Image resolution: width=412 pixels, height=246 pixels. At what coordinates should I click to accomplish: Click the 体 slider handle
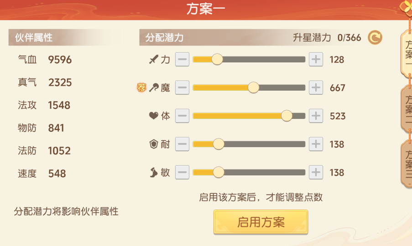(x=287, y=116)
